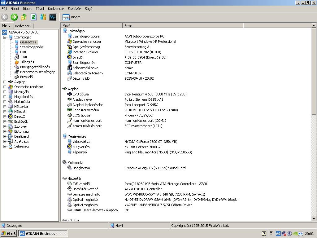Click Creative Audigy LS sound card value

155,168
